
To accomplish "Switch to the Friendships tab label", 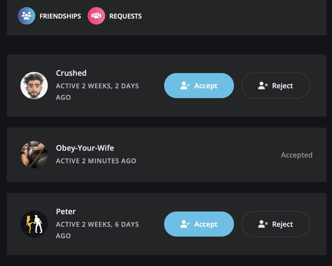I will (60, 16).
